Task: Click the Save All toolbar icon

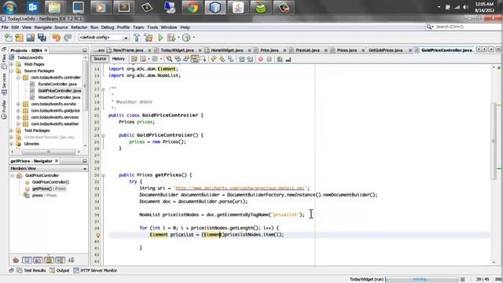Action: pos(42,38)
